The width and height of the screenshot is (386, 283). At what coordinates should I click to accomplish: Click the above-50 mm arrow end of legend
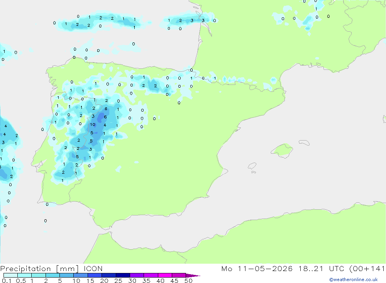tap(193, 276)
